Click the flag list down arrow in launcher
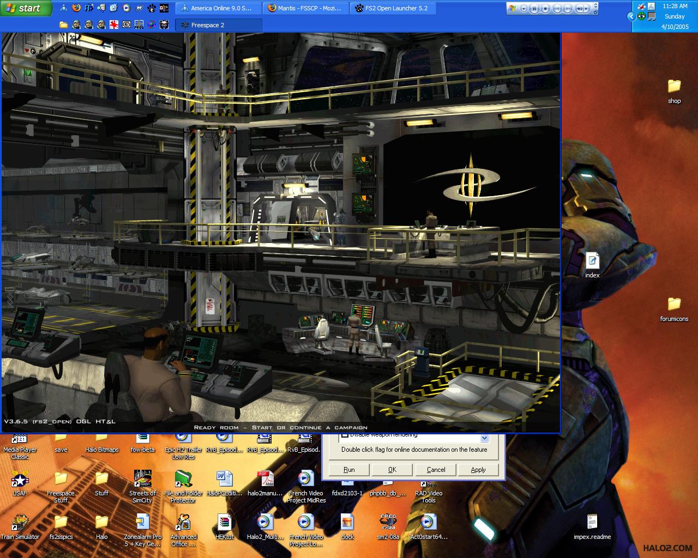 point(484,438)
